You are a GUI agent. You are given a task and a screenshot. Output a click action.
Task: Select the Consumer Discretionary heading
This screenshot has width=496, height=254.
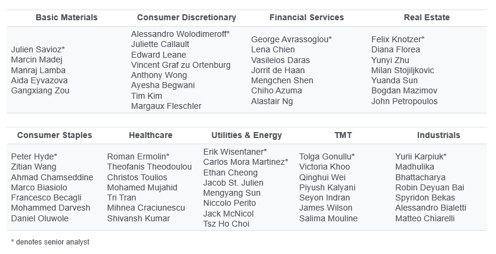tap(187, 17)
